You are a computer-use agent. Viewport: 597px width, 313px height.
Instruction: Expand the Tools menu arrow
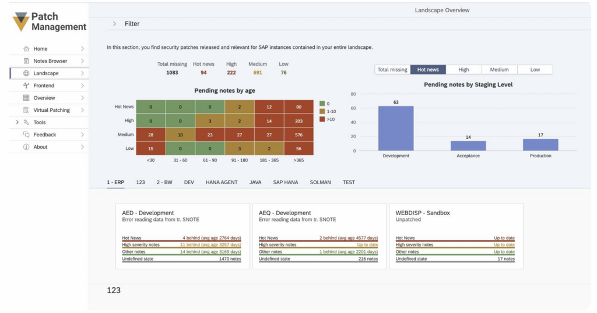(x=17, y=122)
